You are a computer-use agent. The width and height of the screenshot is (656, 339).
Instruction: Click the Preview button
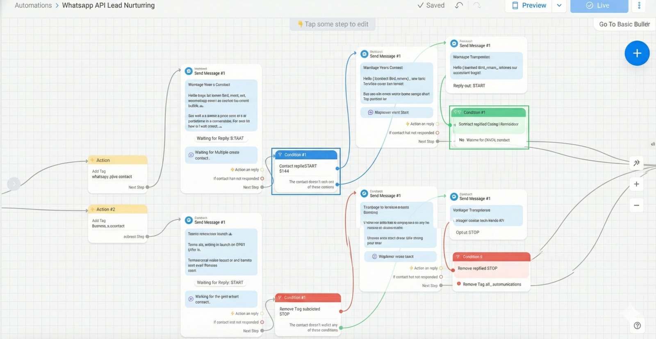pos(529,5)
